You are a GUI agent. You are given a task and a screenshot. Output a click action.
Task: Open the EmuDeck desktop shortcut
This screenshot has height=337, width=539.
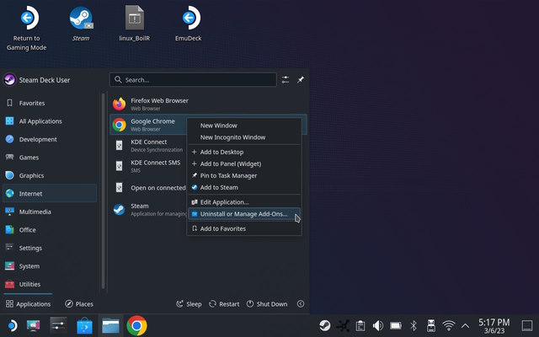click(189, 24)
